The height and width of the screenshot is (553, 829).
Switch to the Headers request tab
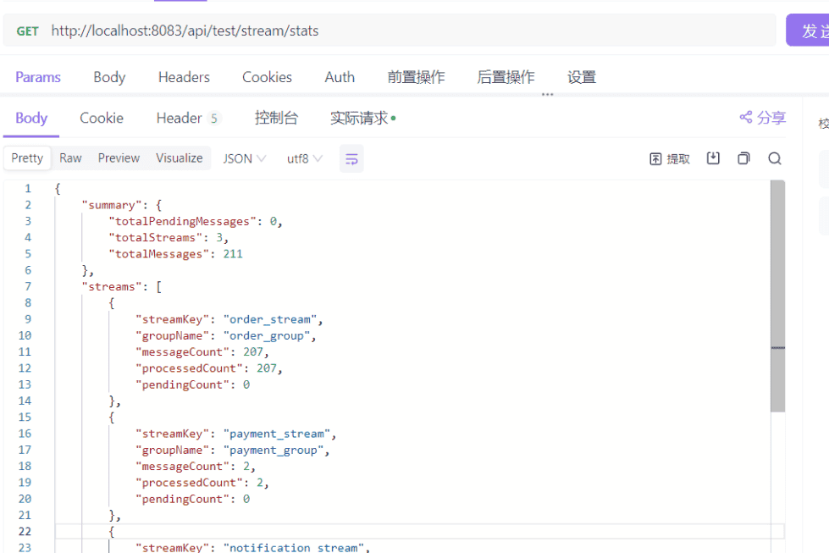(x=184, y=77)
